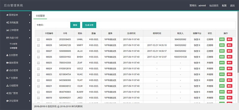Click 重置 for card 66826

pyautogui.click(x=222, y=57)
